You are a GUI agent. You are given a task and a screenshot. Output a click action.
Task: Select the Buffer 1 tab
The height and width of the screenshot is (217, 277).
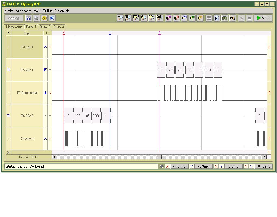(x=31, y=27)
